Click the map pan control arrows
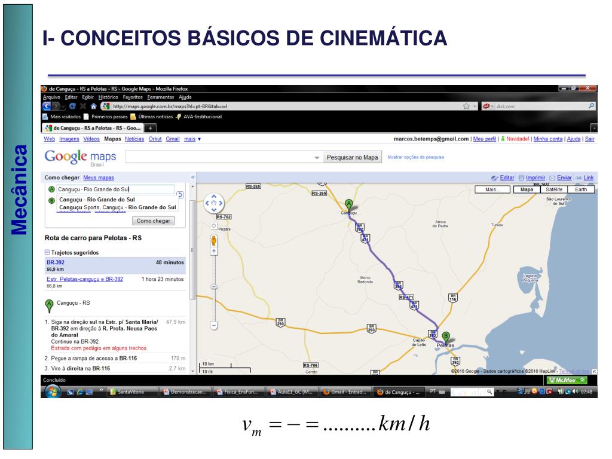 coord(214,203)
